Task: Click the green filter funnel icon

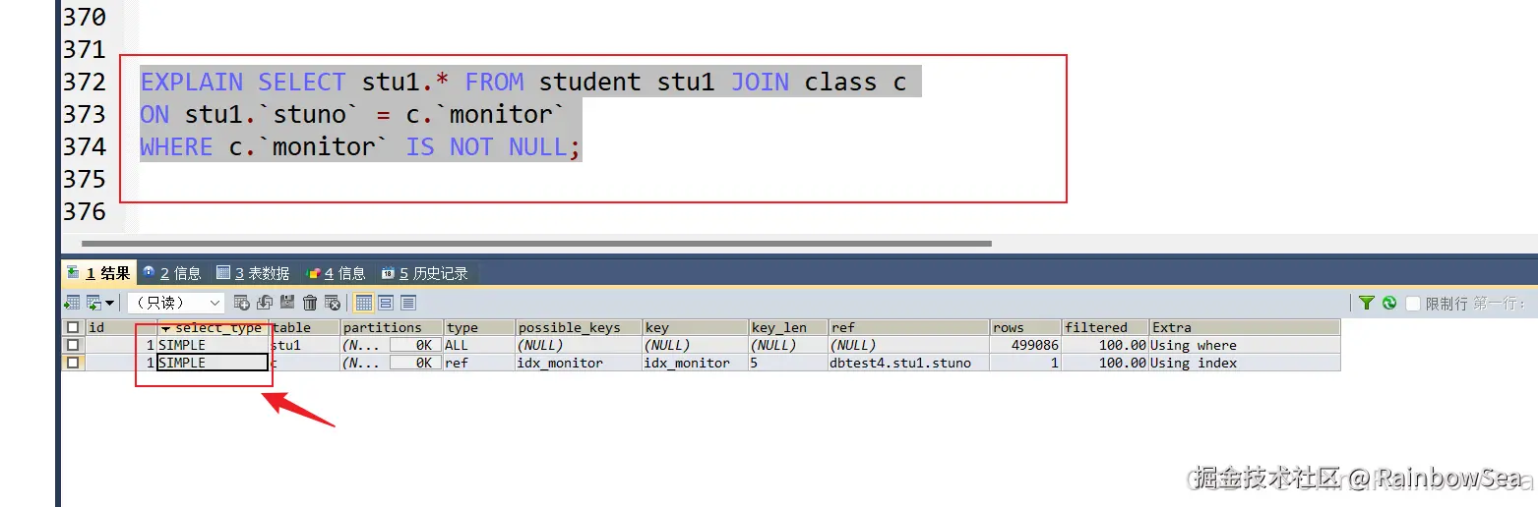Action: coord(1367,303)
